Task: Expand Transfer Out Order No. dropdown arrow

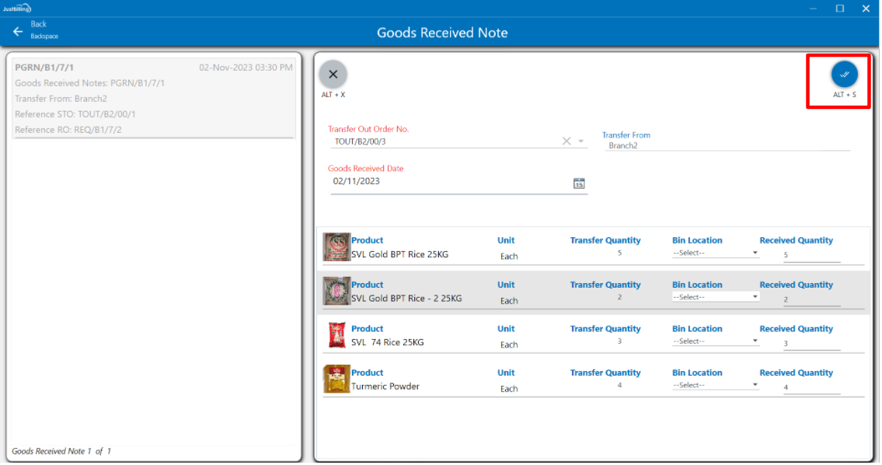Action: (581, 142)
